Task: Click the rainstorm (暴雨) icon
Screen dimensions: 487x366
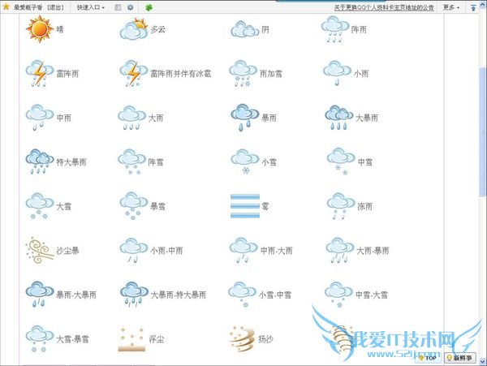Action: [245, 118]
